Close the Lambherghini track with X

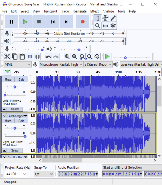4,116
